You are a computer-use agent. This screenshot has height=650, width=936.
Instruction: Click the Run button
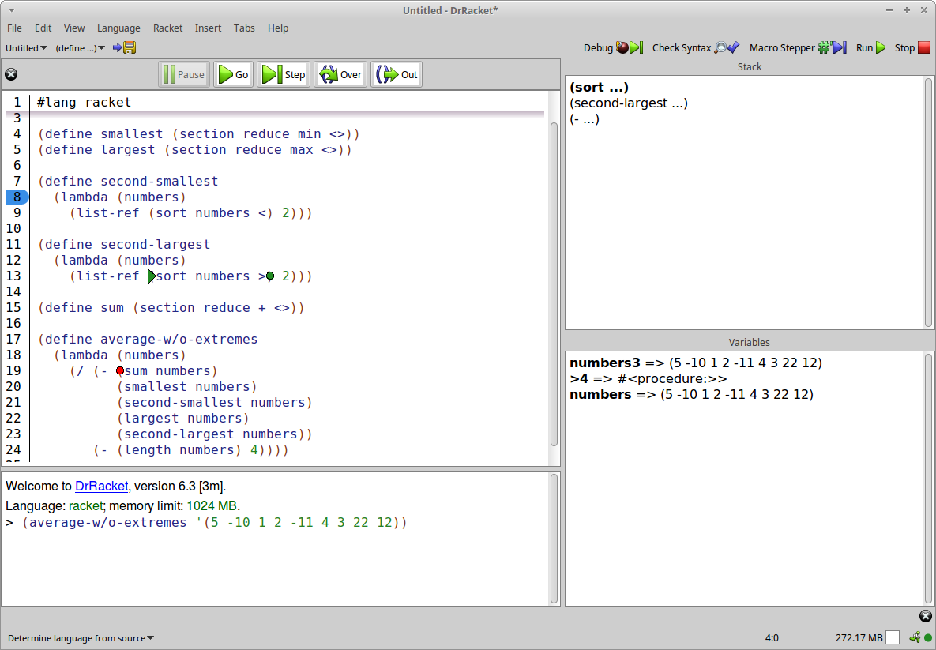point(870,47)
